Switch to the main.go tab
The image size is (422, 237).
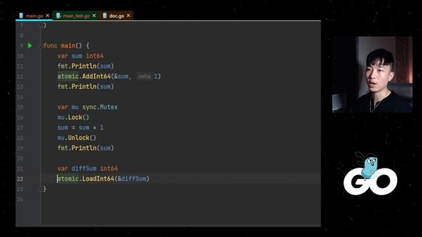tap(34, 16)
